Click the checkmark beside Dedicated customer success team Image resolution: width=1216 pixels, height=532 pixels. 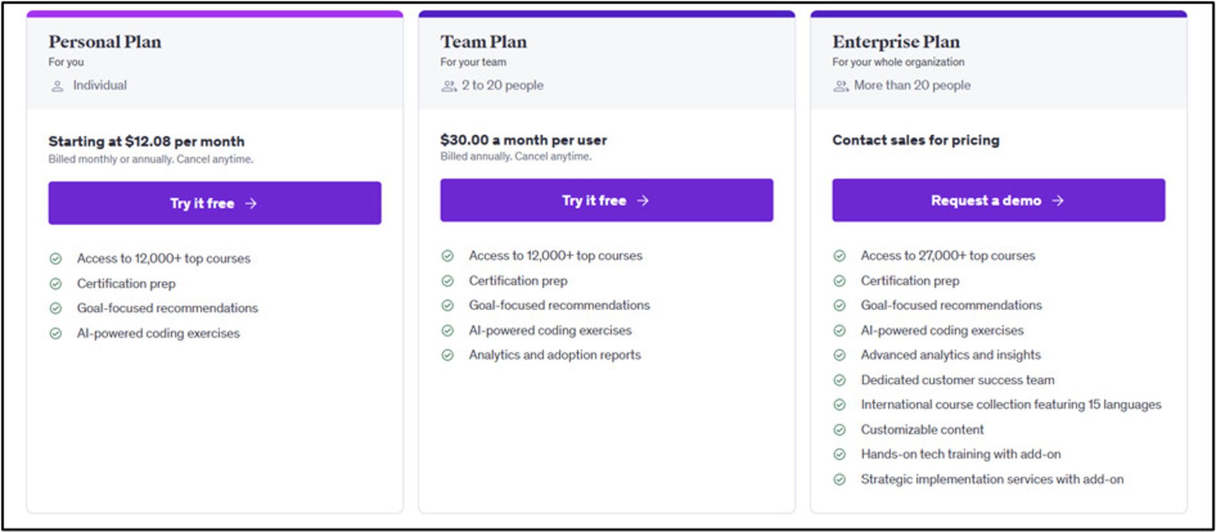click(840, 380)
